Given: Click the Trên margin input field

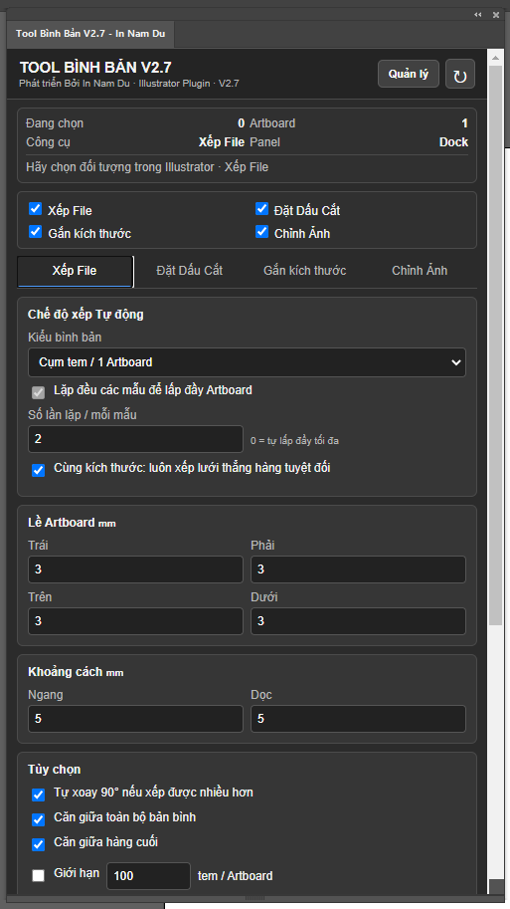Looking at the screenshot, I should pos(135,621).
